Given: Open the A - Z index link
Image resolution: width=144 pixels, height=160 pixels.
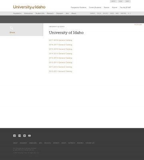Looking at the screenshot, I should [x=129, y=14].
